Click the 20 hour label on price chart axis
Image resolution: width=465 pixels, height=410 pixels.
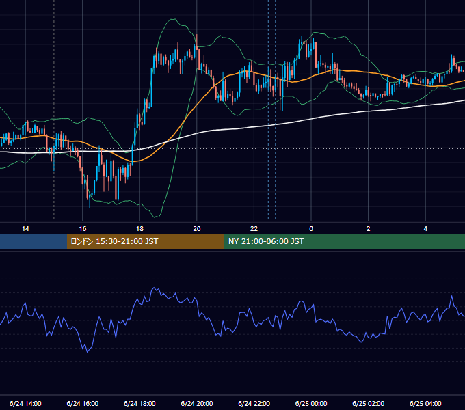[197, 229]
